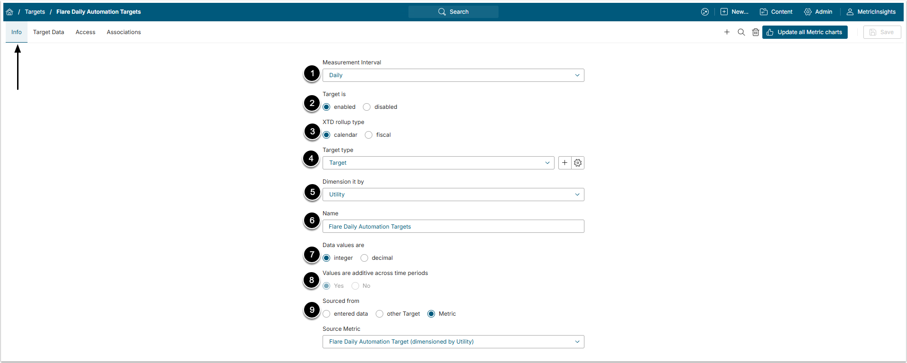
Task: Choose calendar XTD rollup type
Action: tap(326, 135)
